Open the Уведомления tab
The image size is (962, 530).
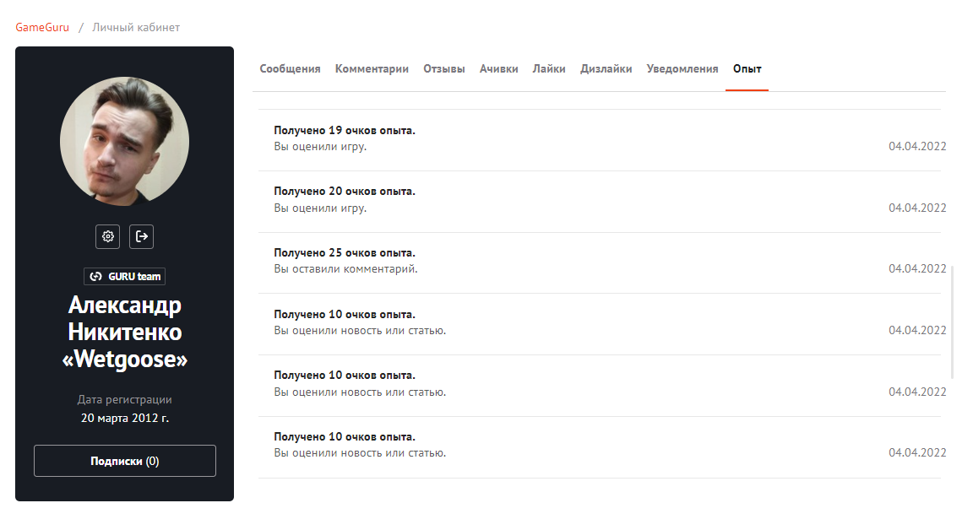[x=682, y=68]
